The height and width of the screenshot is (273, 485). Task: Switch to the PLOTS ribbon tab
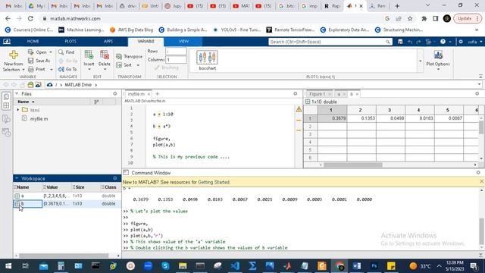[70, 41]
